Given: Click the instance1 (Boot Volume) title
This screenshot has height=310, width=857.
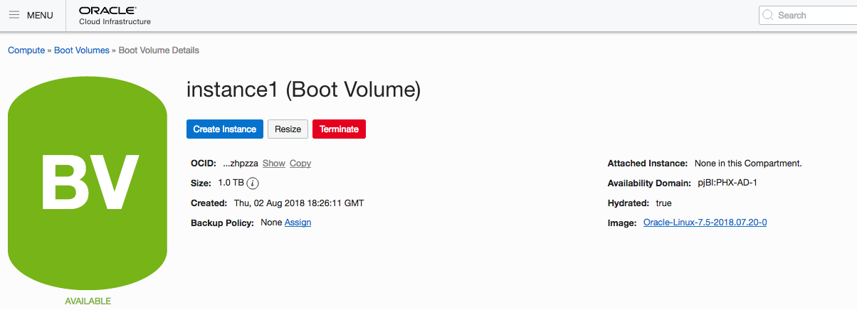Looking at the screenshot, I should point(303,90).
